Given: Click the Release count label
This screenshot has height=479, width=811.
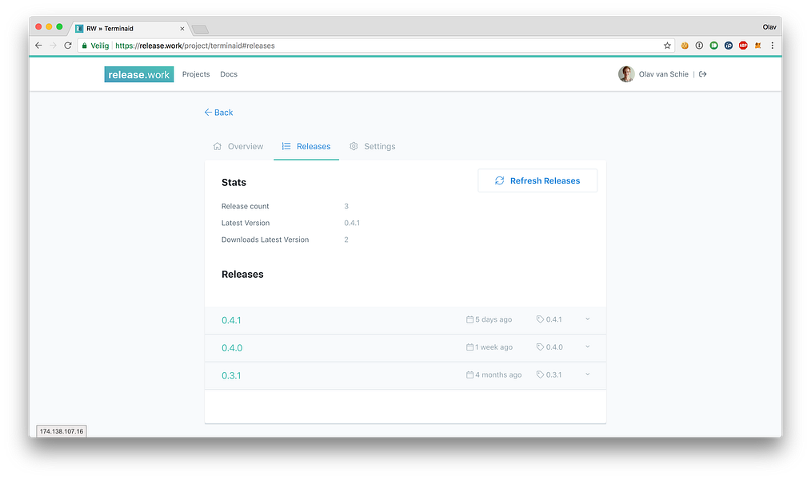Looking at the screenshot, I should pos(246,206).
